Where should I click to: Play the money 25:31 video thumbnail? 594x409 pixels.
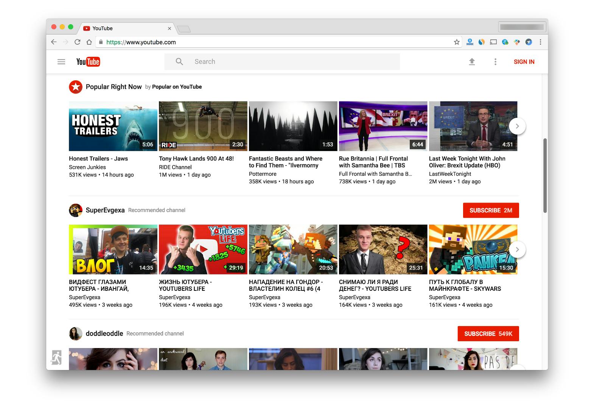click(383, 250)
